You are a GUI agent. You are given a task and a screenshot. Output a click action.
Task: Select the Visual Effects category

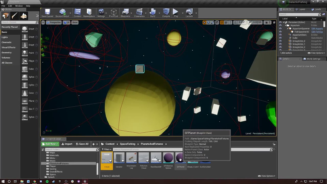[8, 48]
